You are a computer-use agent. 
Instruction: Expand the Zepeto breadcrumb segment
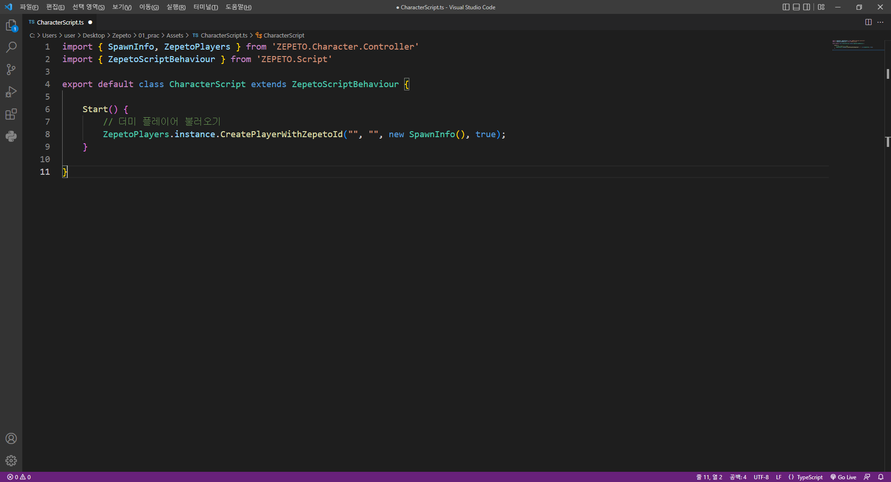122,35
